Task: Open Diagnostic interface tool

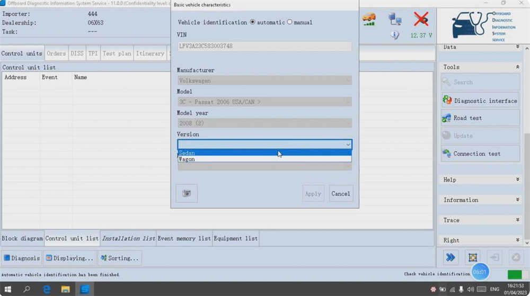Action: click(480, 100)
